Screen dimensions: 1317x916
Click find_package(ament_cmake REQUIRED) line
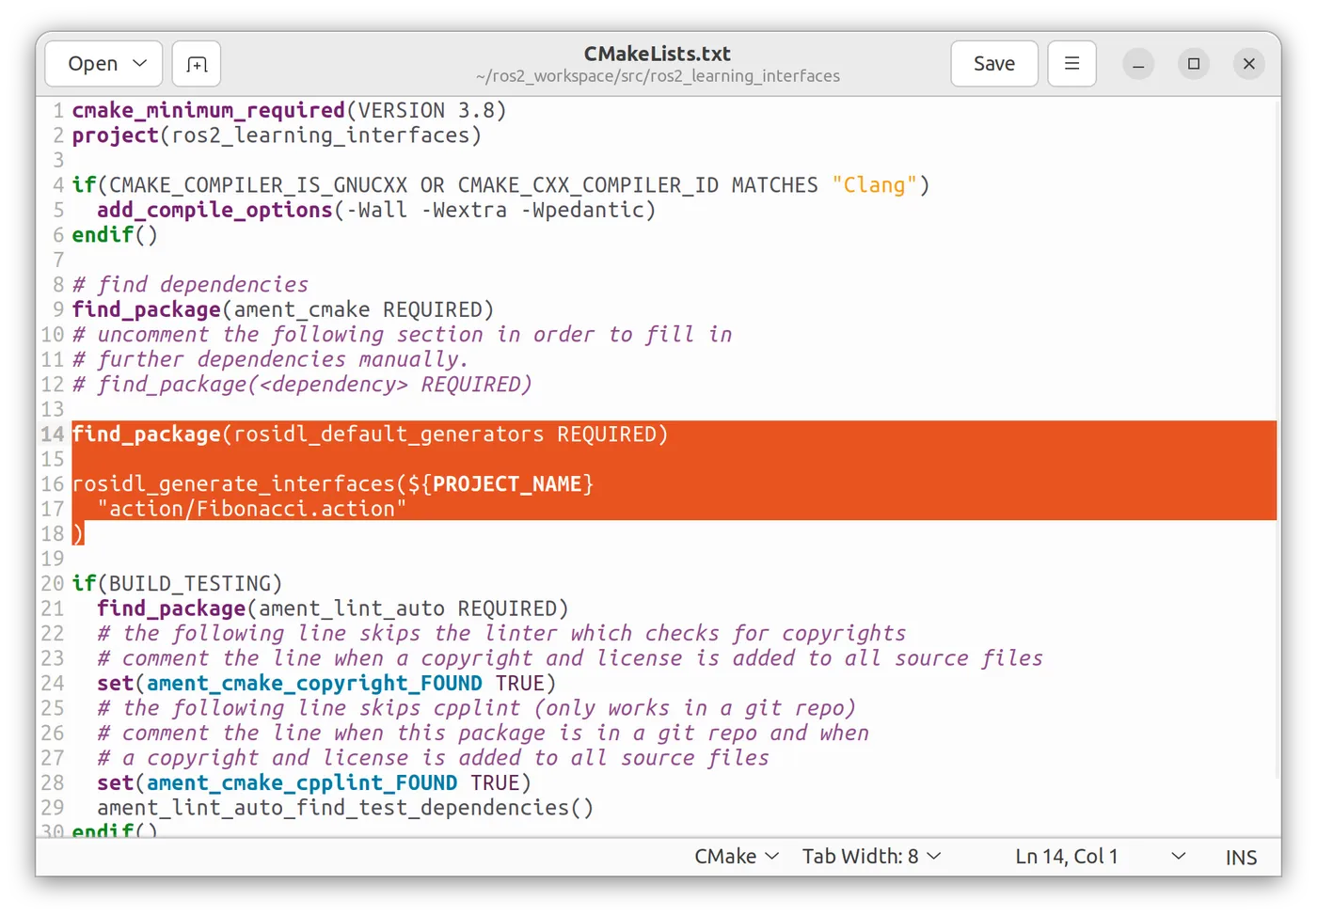pos(282,309)
